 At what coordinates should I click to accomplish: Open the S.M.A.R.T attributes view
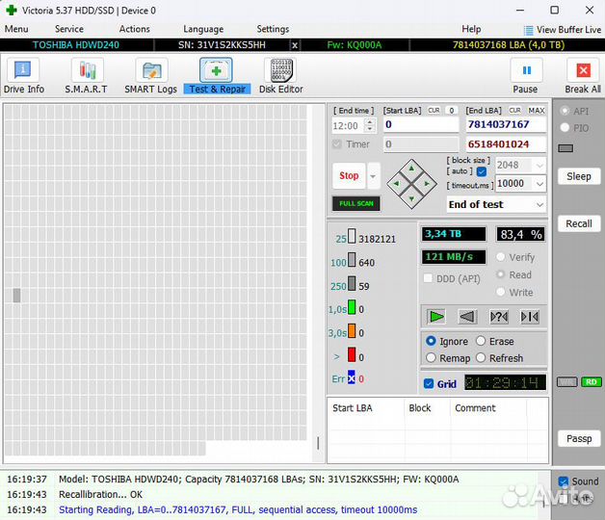tap(87, 76)
